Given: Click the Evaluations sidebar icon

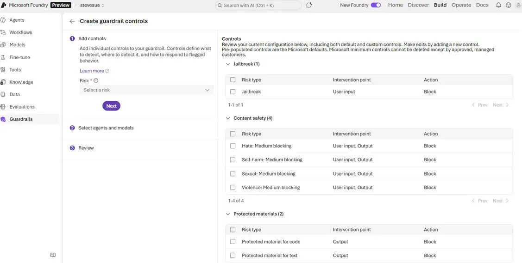Looking at the screenshot, I should coord(3,107).
